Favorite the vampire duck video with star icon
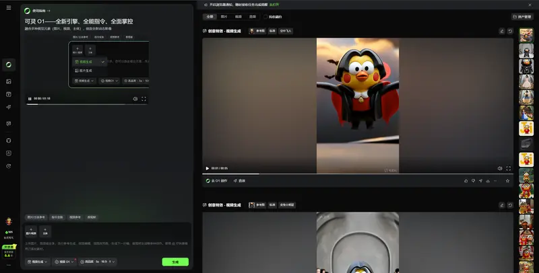This screenshot has height=273, width=539. tap(507, 180)
